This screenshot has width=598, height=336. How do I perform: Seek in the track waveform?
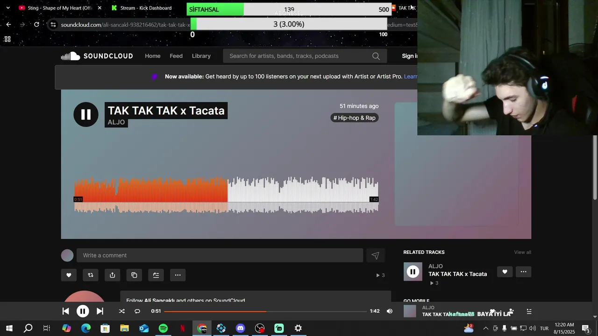[226, 195]
